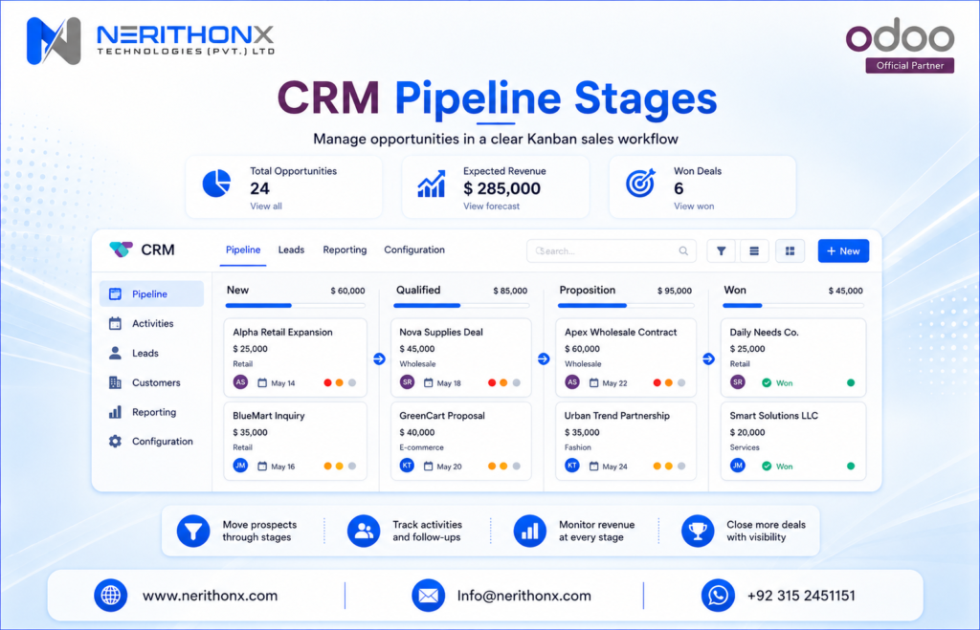Click the $ 285,000 expected revenue value
This screenshot has width=980, height=630.
click(501, 188)
